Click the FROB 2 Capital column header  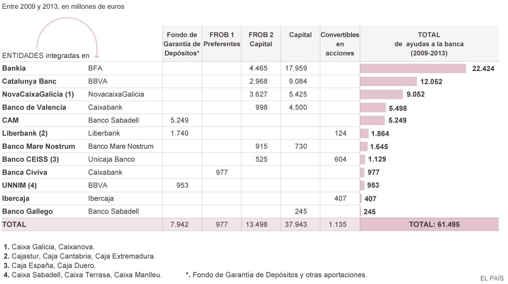tap(261, 39)
